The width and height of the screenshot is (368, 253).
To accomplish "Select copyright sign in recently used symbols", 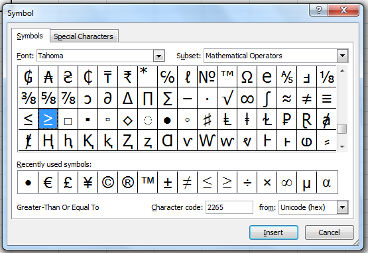I will click(107, 182).
